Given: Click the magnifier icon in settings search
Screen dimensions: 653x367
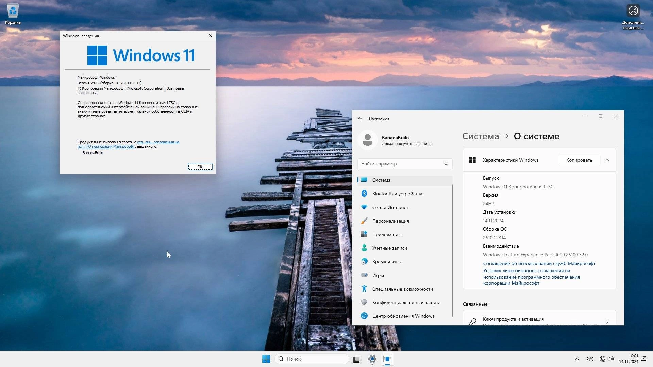Looking at the screenshot, I should tap(446, 164).
